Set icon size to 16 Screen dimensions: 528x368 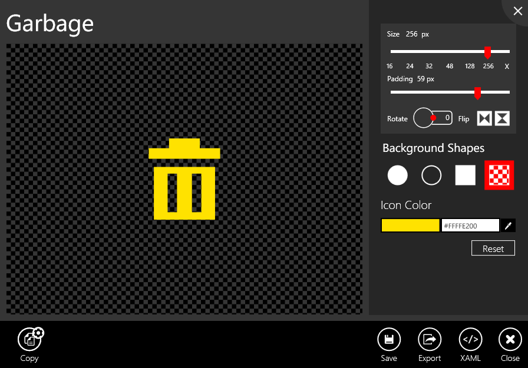(x=389, y=66)
